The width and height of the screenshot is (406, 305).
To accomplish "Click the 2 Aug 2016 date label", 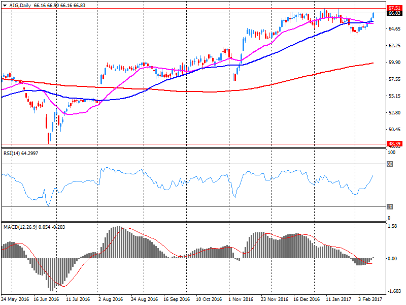I will (x=111, y=299).
